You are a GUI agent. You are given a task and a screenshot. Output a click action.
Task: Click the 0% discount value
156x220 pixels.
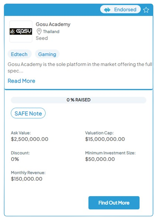[x=15, y=159]
